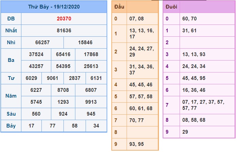Viewport: 237px width, 152px height.
Task: Select number 17 in the Bảy row
Action: click(31, 126)
